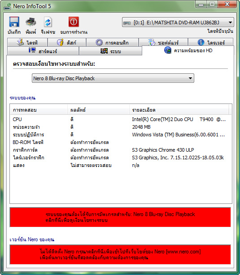Click the S3 Graphics, Inc. 7.15.12.0225 driver text
This screenshot has height=275, width=240.
coord(178,158)
